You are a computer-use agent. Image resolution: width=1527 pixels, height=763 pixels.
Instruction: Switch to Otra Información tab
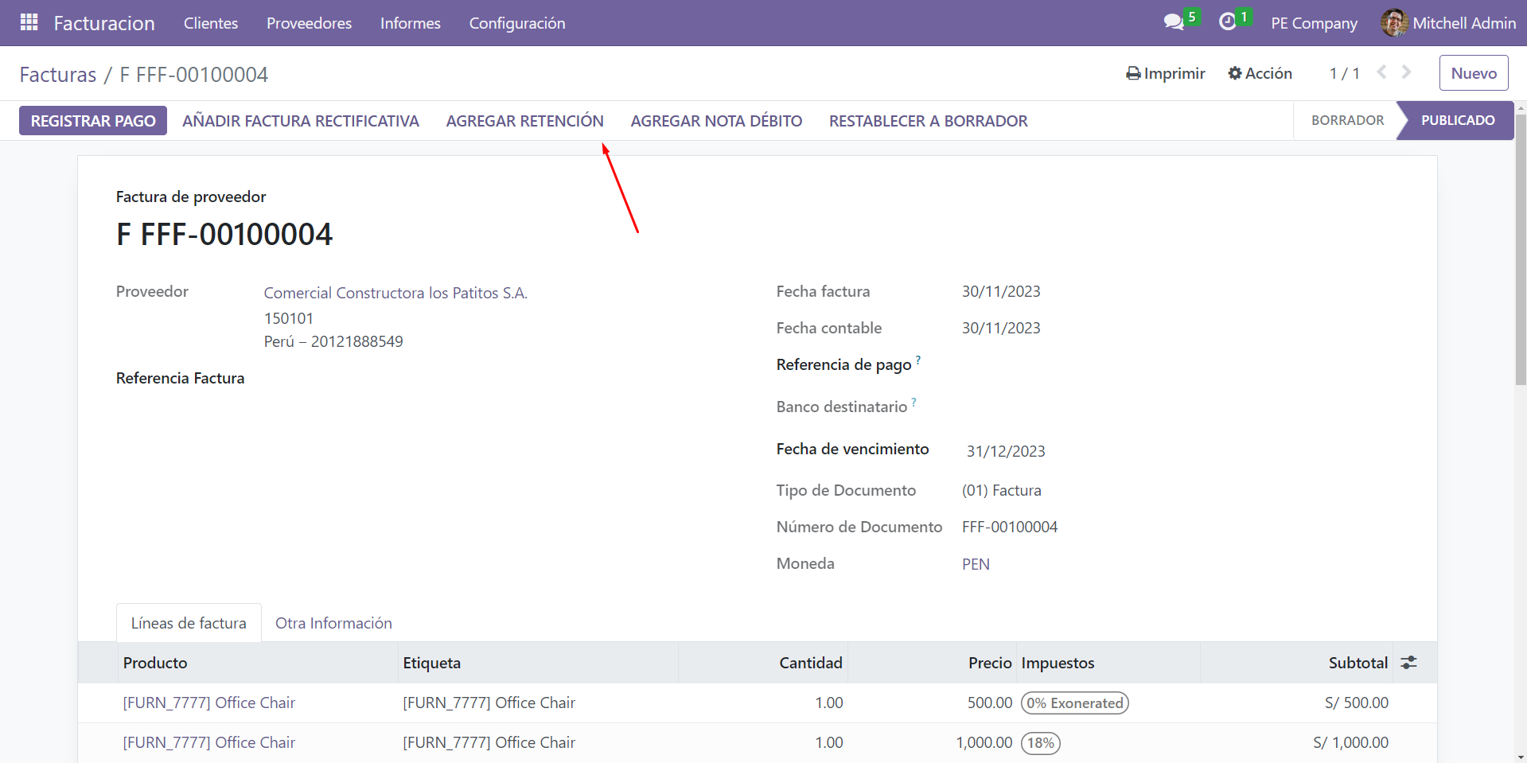point(333,623)
